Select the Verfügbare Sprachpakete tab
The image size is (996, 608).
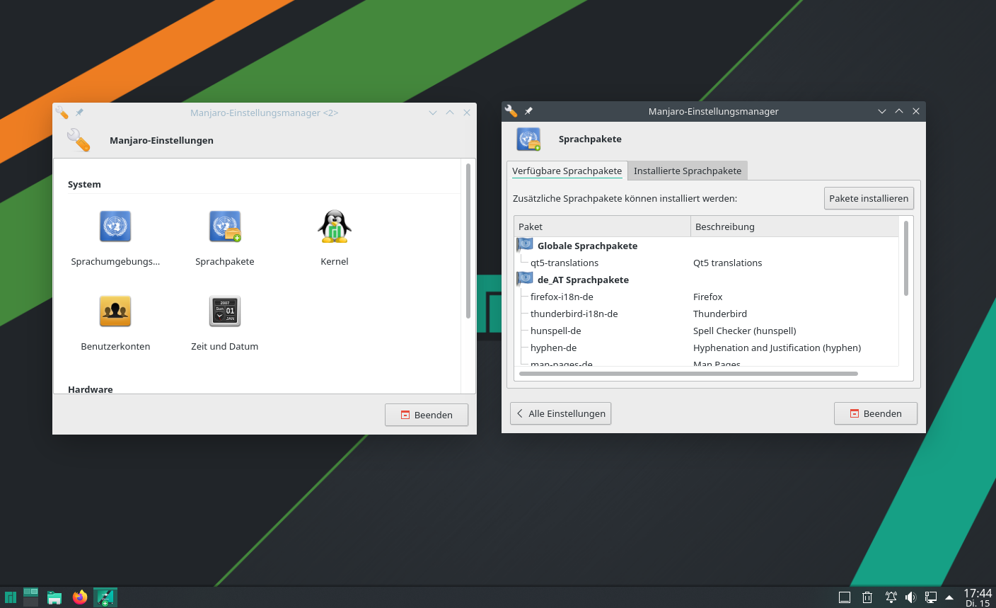(x=567, y=171)
